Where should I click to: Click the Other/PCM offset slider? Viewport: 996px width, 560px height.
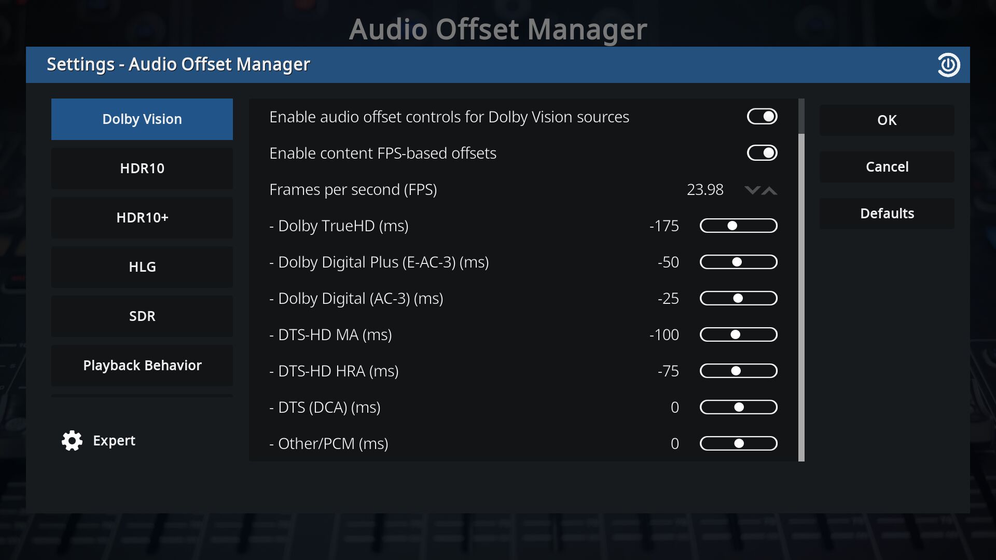pyautogui.click(x=739, y=443)
